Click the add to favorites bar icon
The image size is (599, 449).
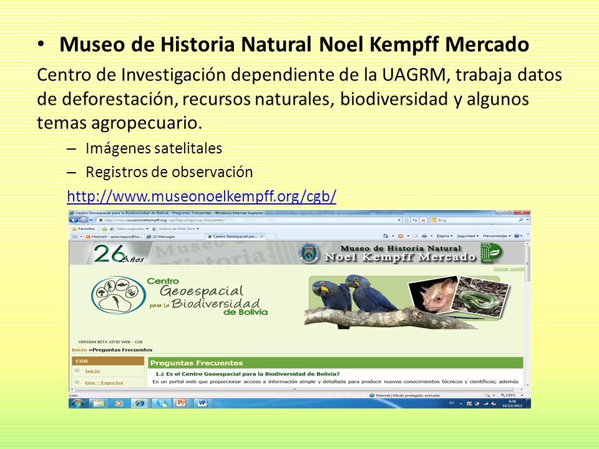click(x=104, y=229)
